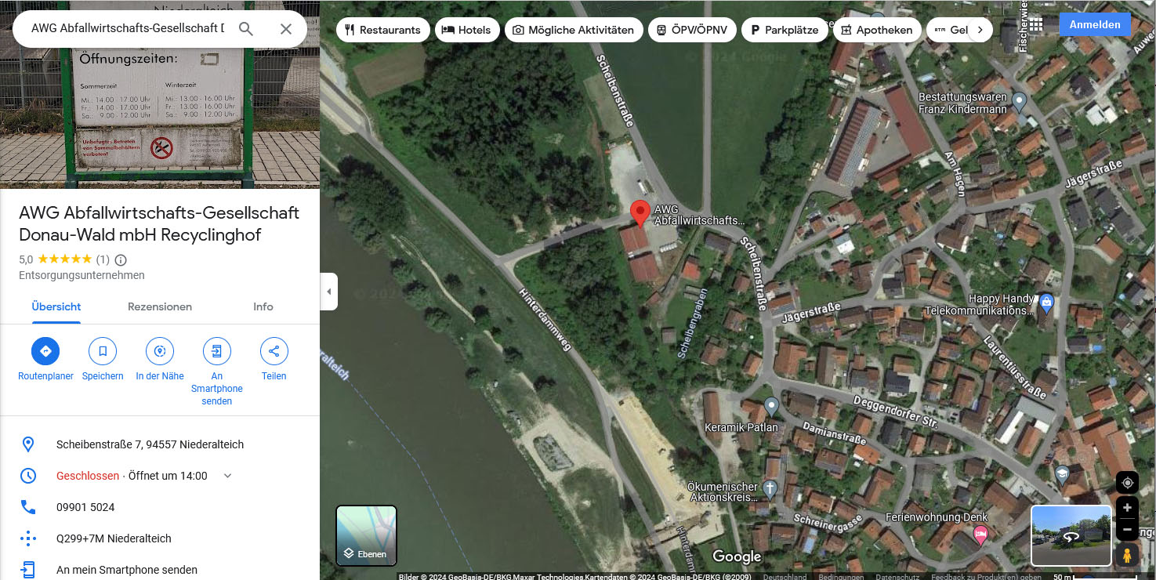The width and height of the screenshot is (1156, 580).
Task: Select the In der Nähe search icon
Action: [x=159, y=350]
